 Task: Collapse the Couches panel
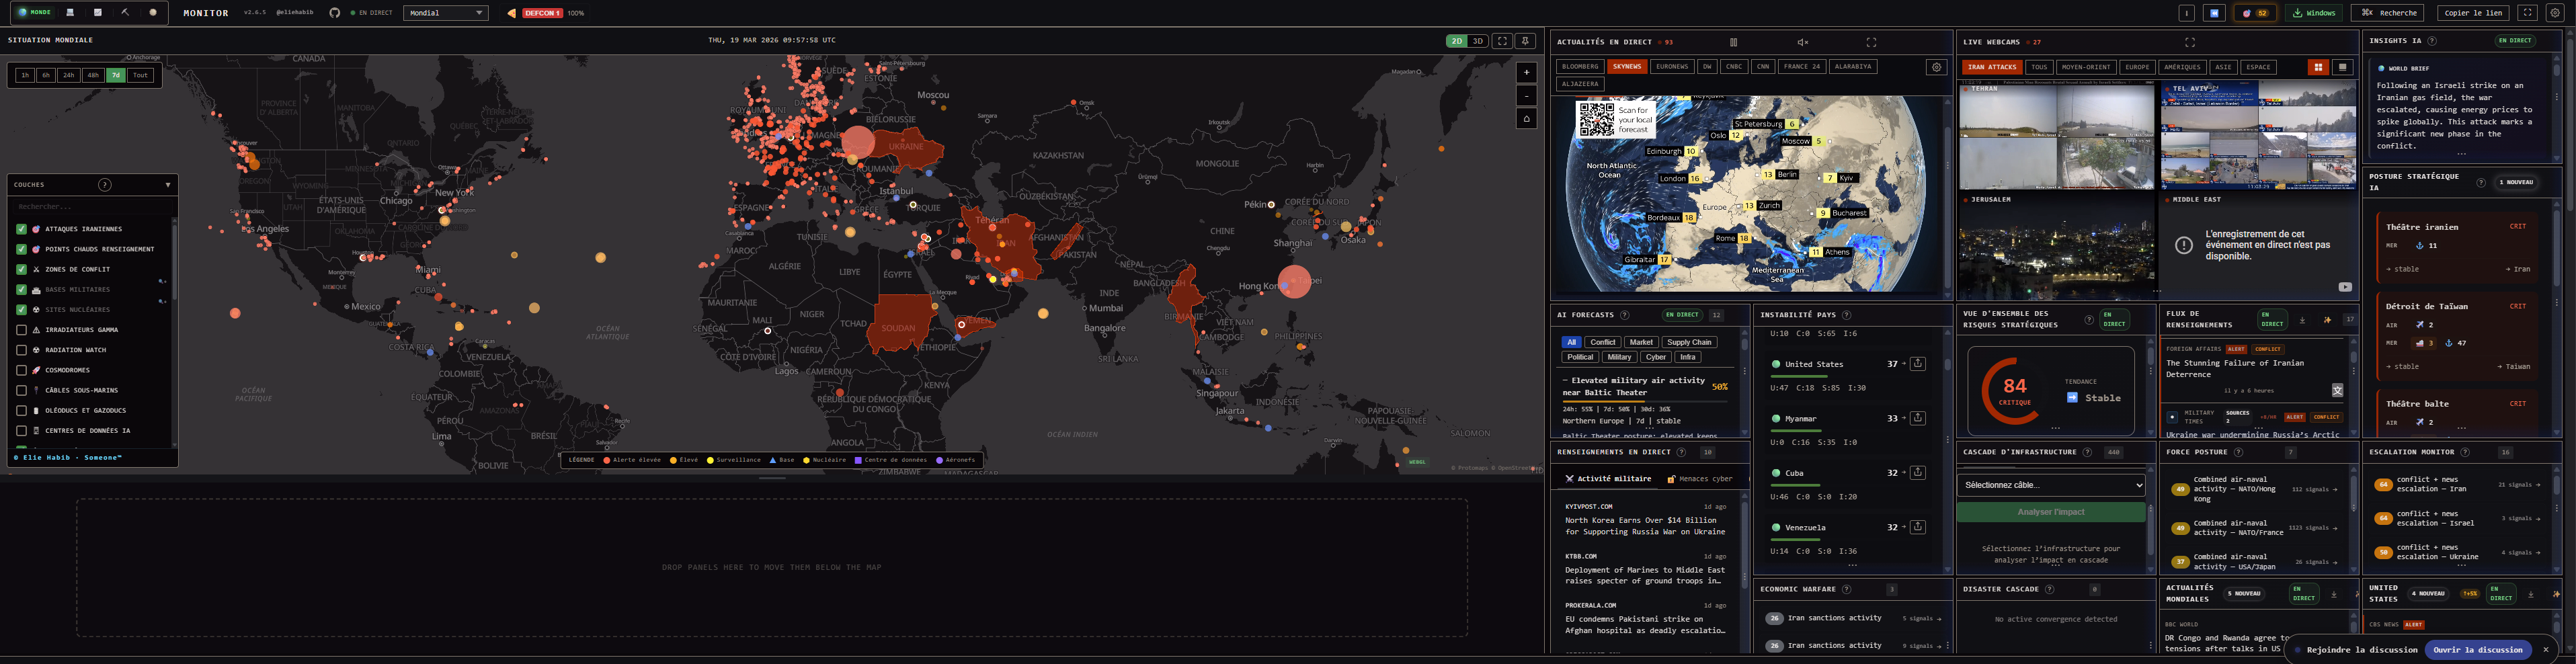167,184
